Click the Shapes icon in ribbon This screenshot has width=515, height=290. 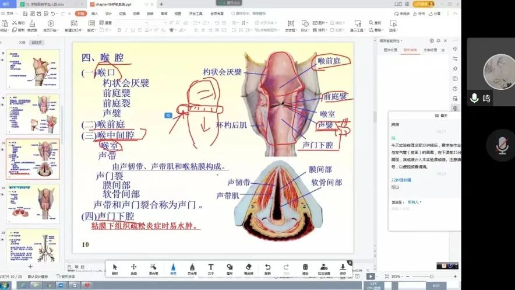coord(305,23)
